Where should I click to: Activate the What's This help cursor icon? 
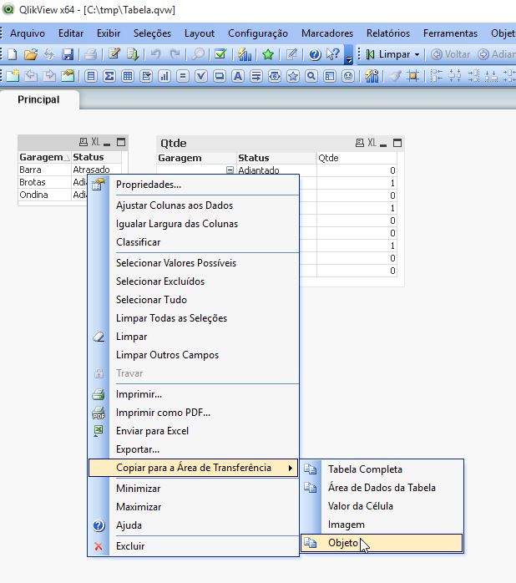click(x=332, y=54)
